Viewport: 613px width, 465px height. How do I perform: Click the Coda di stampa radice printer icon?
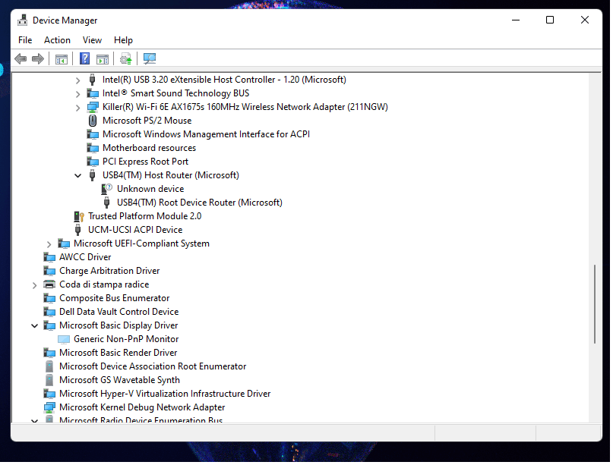coord(49,284)
